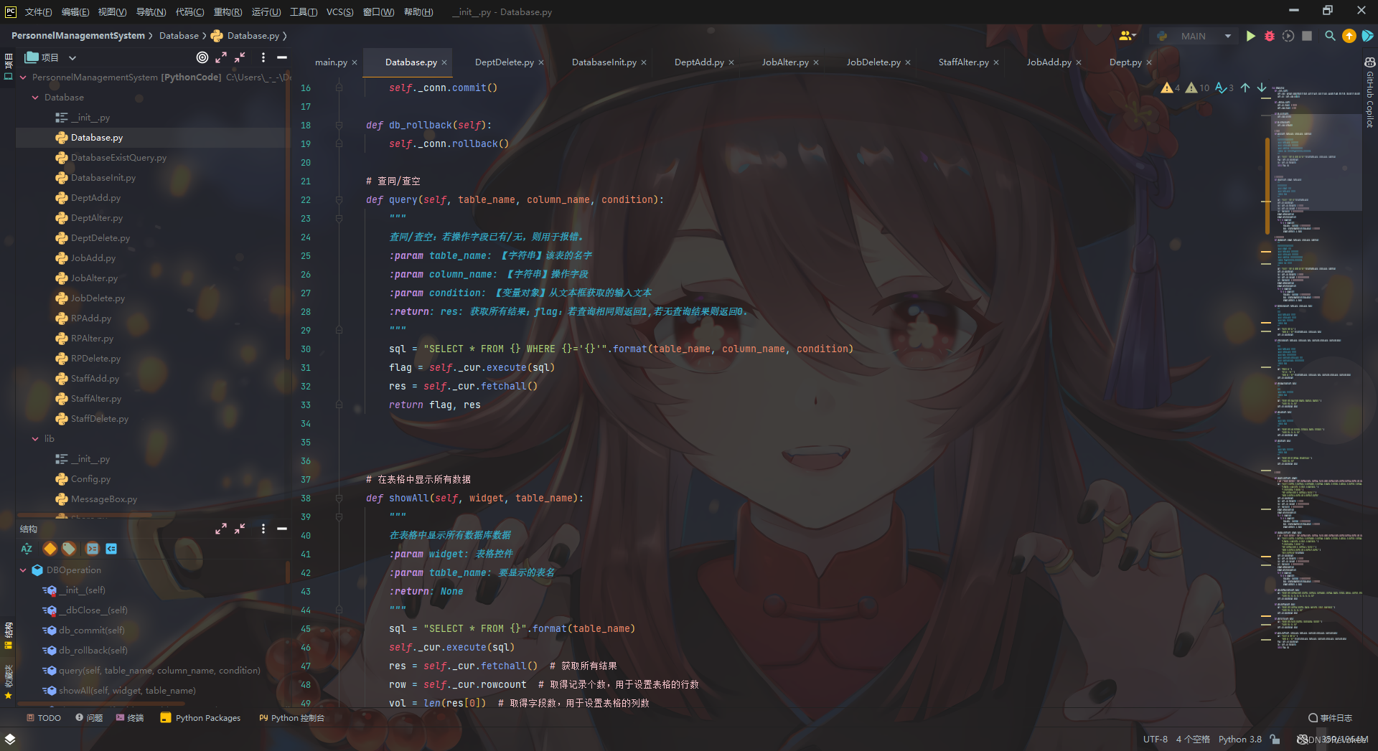This screenshot has width=1378, height=751.
Task: Toggle sort alphabetically (AZ) in the structure panel
Action: [27, 549]
